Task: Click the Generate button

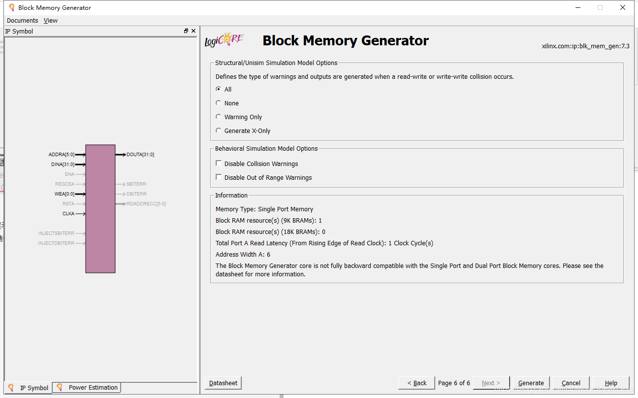Action: pyautogui.click(x=531, y=383)
